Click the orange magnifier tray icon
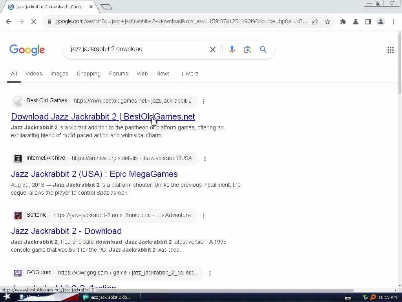402x302 pixels. coord(373,297)
